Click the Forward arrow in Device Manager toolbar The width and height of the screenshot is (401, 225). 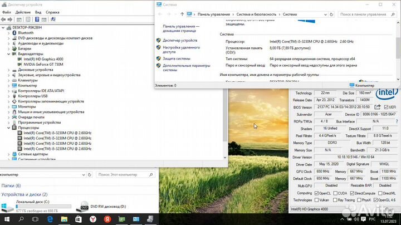coord(10,19)
